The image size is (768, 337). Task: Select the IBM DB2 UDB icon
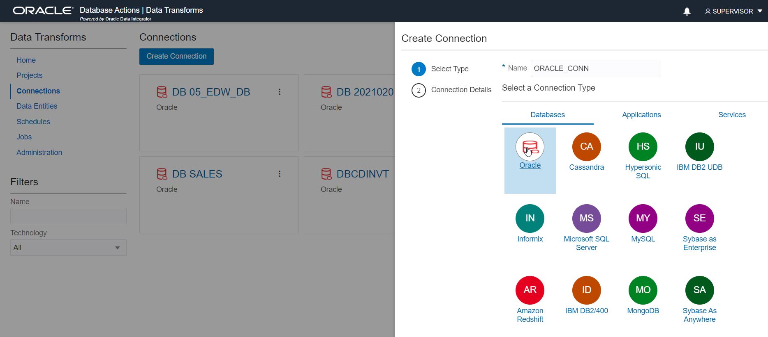700,147
